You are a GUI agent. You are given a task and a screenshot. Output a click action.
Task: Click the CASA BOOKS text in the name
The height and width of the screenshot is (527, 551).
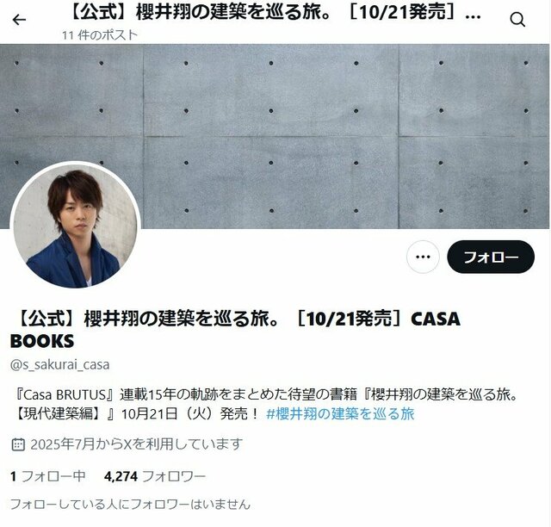click(x=235, y=330)
